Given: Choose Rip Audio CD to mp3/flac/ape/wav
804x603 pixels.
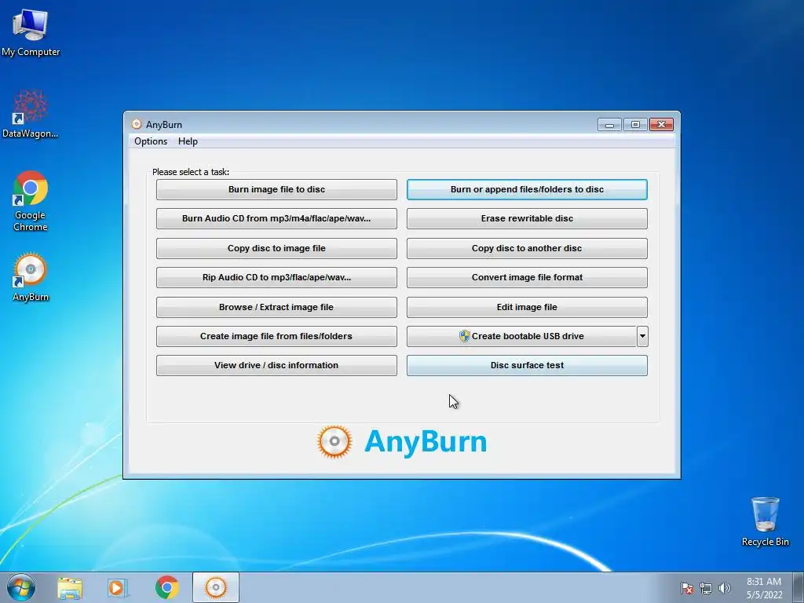Looking at the screenshot, I should click(276, 277).
